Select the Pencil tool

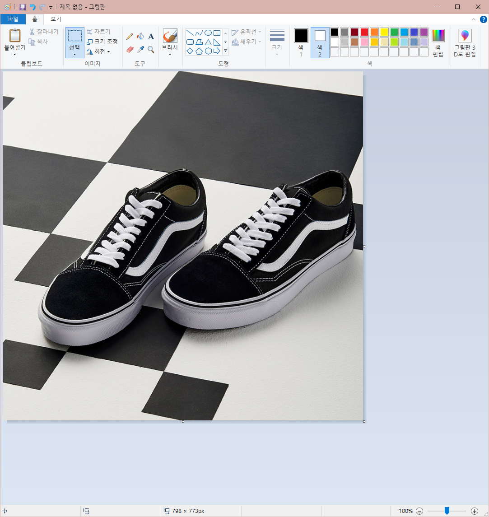pyautogui.click(x=130, y=36)
